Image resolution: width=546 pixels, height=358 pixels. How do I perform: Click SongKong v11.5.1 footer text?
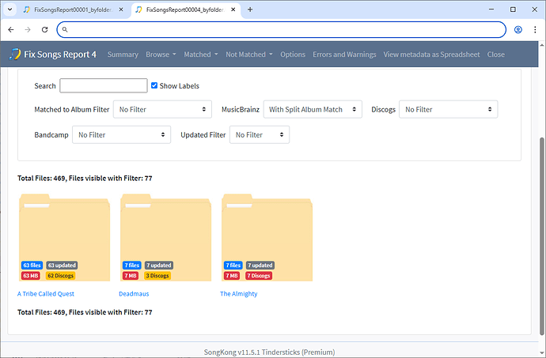coord(270,352)
